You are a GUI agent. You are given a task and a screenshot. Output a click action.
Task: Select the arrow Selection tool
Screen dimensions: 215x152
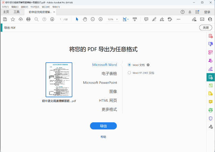click(77, 19)
